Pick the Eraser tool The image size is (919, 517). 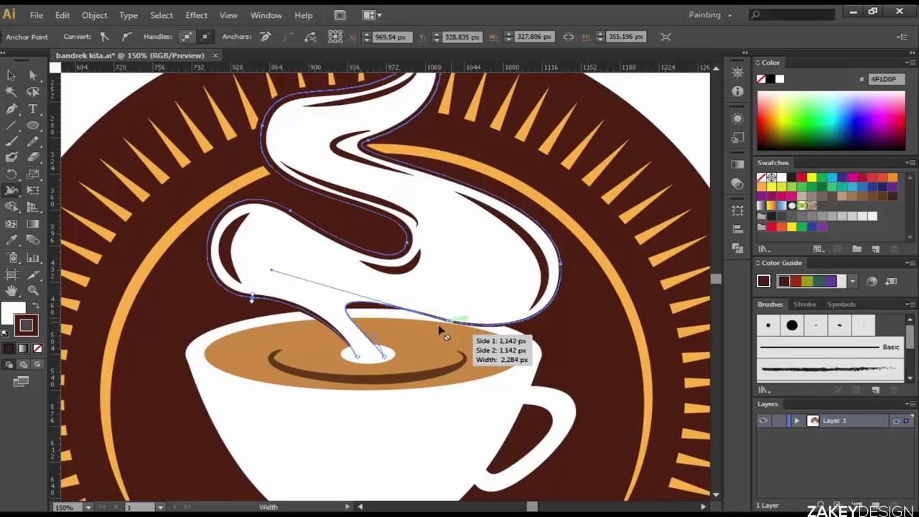tap(33, 158)
